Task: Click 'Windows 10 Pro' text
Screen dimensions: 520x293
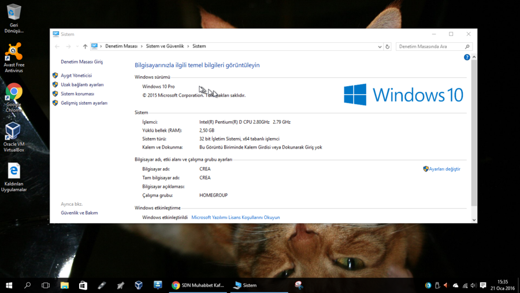Action: point(158,87)
